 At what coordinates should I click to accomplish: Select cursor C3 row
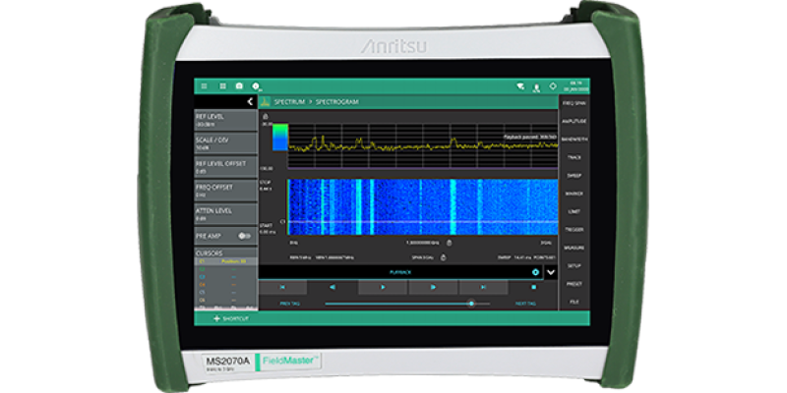[226, 277]
